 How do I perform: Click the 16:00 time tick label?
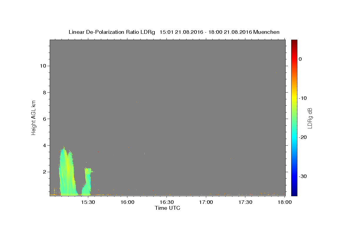point(127,202)
